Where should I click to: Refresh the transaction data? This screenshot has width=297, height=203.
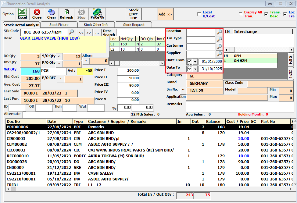pyautogui.click(x=66, y=14)
